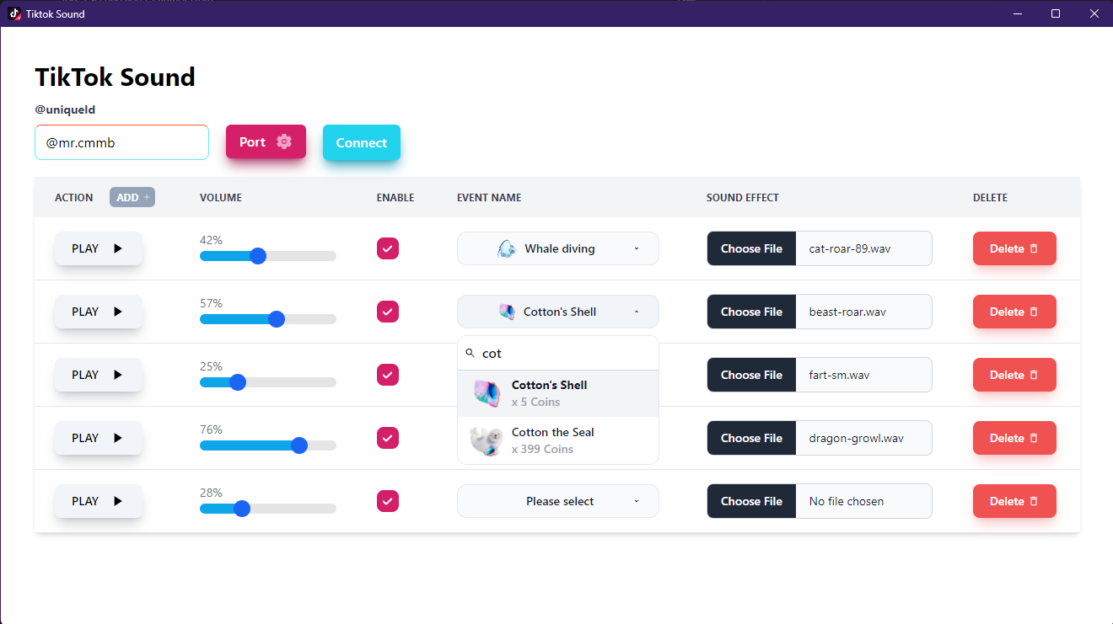The image size is (1113, 624).
Task: Click the search magnifier icon in dropdown
Action: point(470,353)
